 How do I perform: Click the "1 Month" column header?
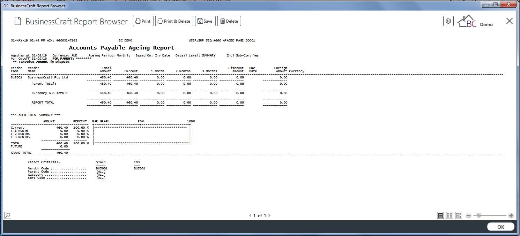157,71
